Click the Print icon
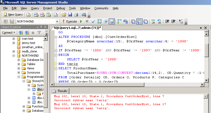Screen dimensions: 211x113 pyautogui.click(x=76, y=15)
